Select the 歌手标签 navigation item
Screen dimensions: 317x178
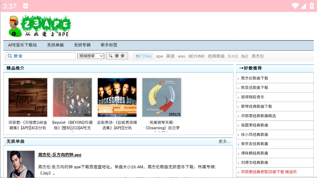109,45
